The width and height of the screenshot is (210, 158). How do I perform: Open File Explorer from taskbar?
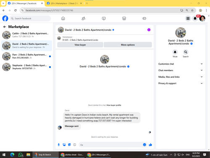click(x=29, y=155)
